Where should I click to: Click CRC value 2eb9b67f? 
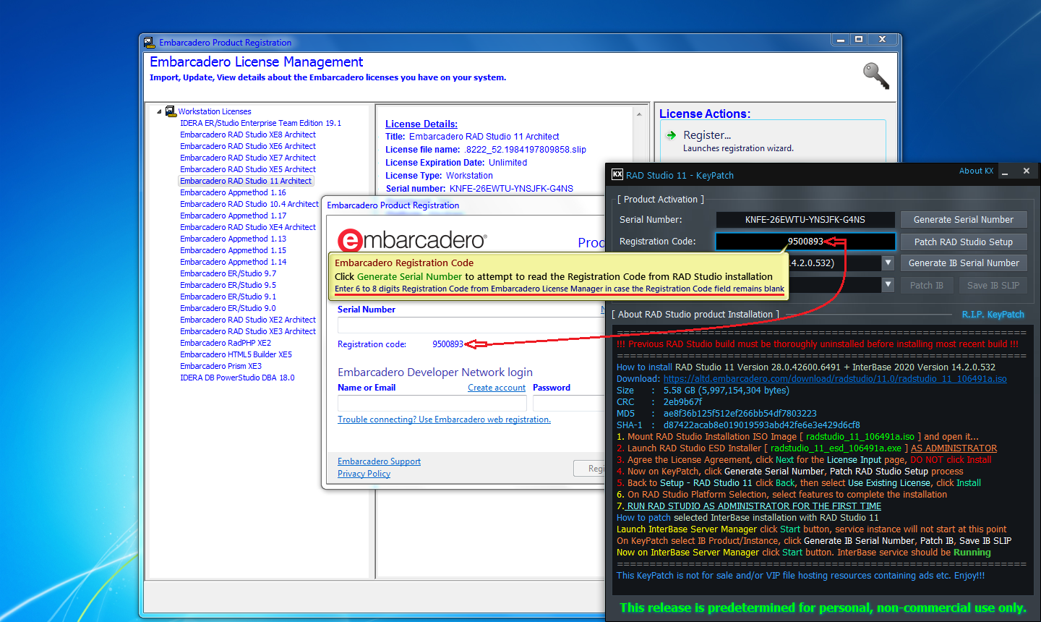click(683, 402)
